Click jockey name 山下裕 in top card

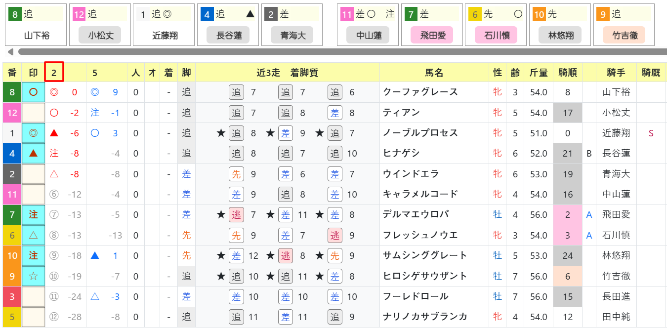coord(37,36)
